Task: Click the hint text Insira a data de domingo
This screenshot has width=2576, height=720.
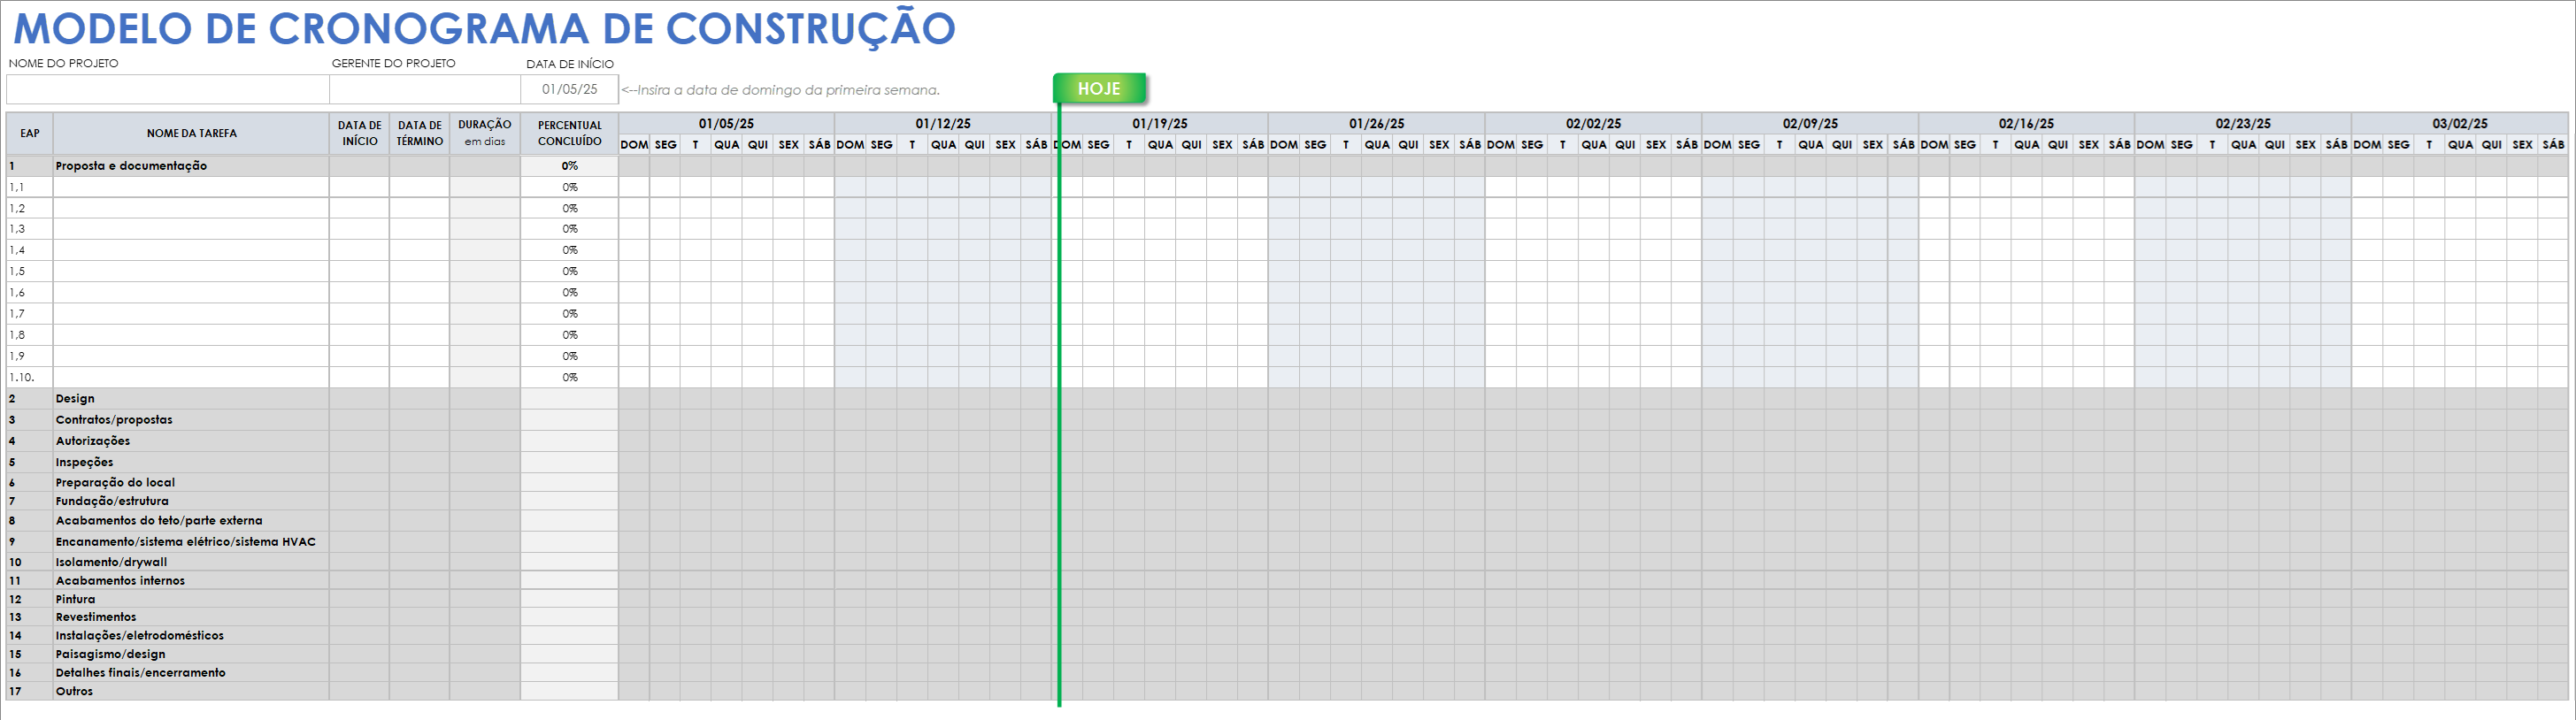Action: pyautogui.click(x=781, y=90)
